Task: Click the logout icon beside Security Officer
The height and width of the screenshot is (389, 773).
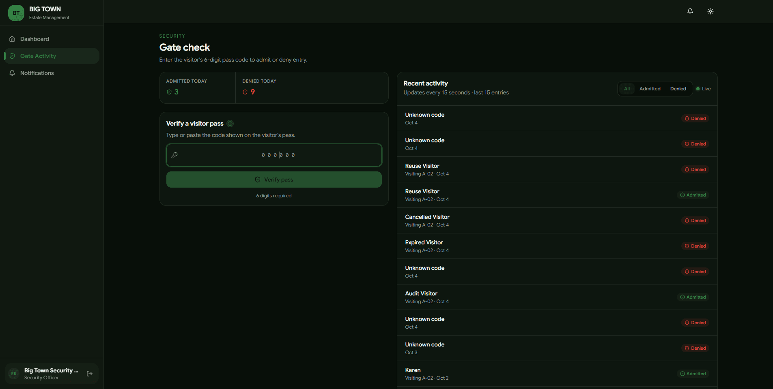Action: pos(90,374)
